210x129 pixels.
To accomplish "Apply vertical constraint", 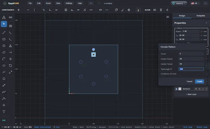I will (x=34, y=10).
